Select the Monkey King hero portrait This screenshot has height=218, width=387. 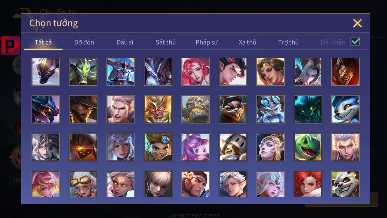[158, 109]
